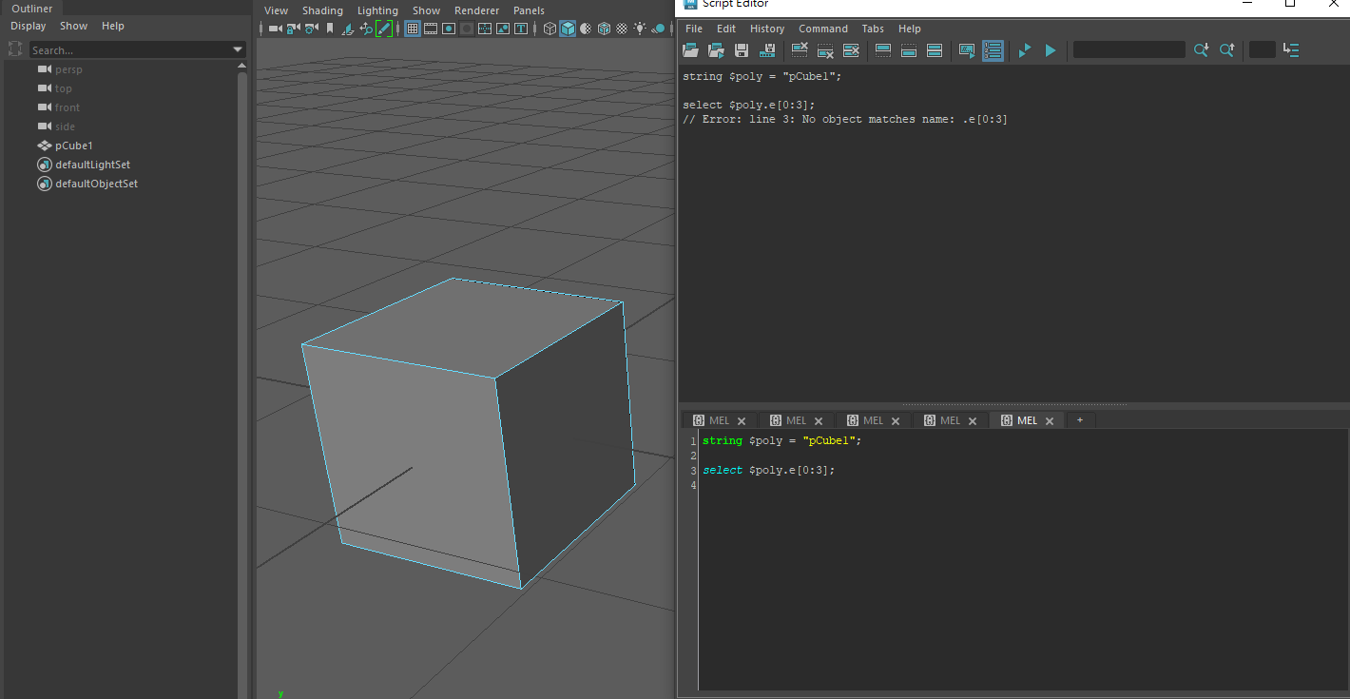Open the Outliner search filter dropdown
Viewport: 1350px width, 699px height.
pos(238,50)
